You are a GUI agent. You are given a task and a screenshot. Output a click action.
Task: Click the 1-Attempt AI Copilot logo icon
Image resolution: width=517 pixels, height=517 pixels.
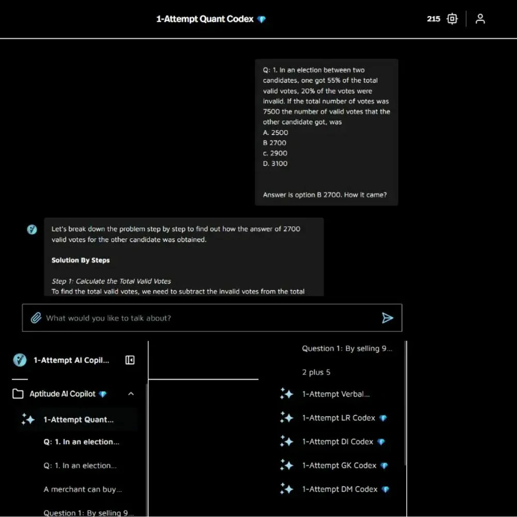coord(19,360)
